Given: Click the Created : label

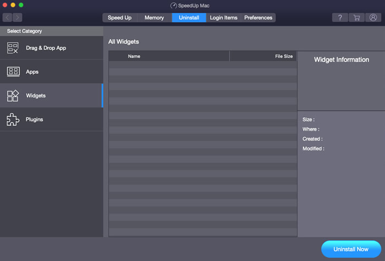Looking at the screenshot, I should point(312,139).
